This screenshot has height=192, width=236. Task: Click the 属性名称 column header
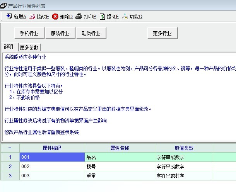point(120,148)
